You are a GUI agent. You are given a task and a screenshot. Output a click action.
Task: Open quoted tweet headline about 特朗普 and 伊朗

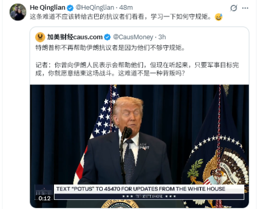tap(110, 48)
